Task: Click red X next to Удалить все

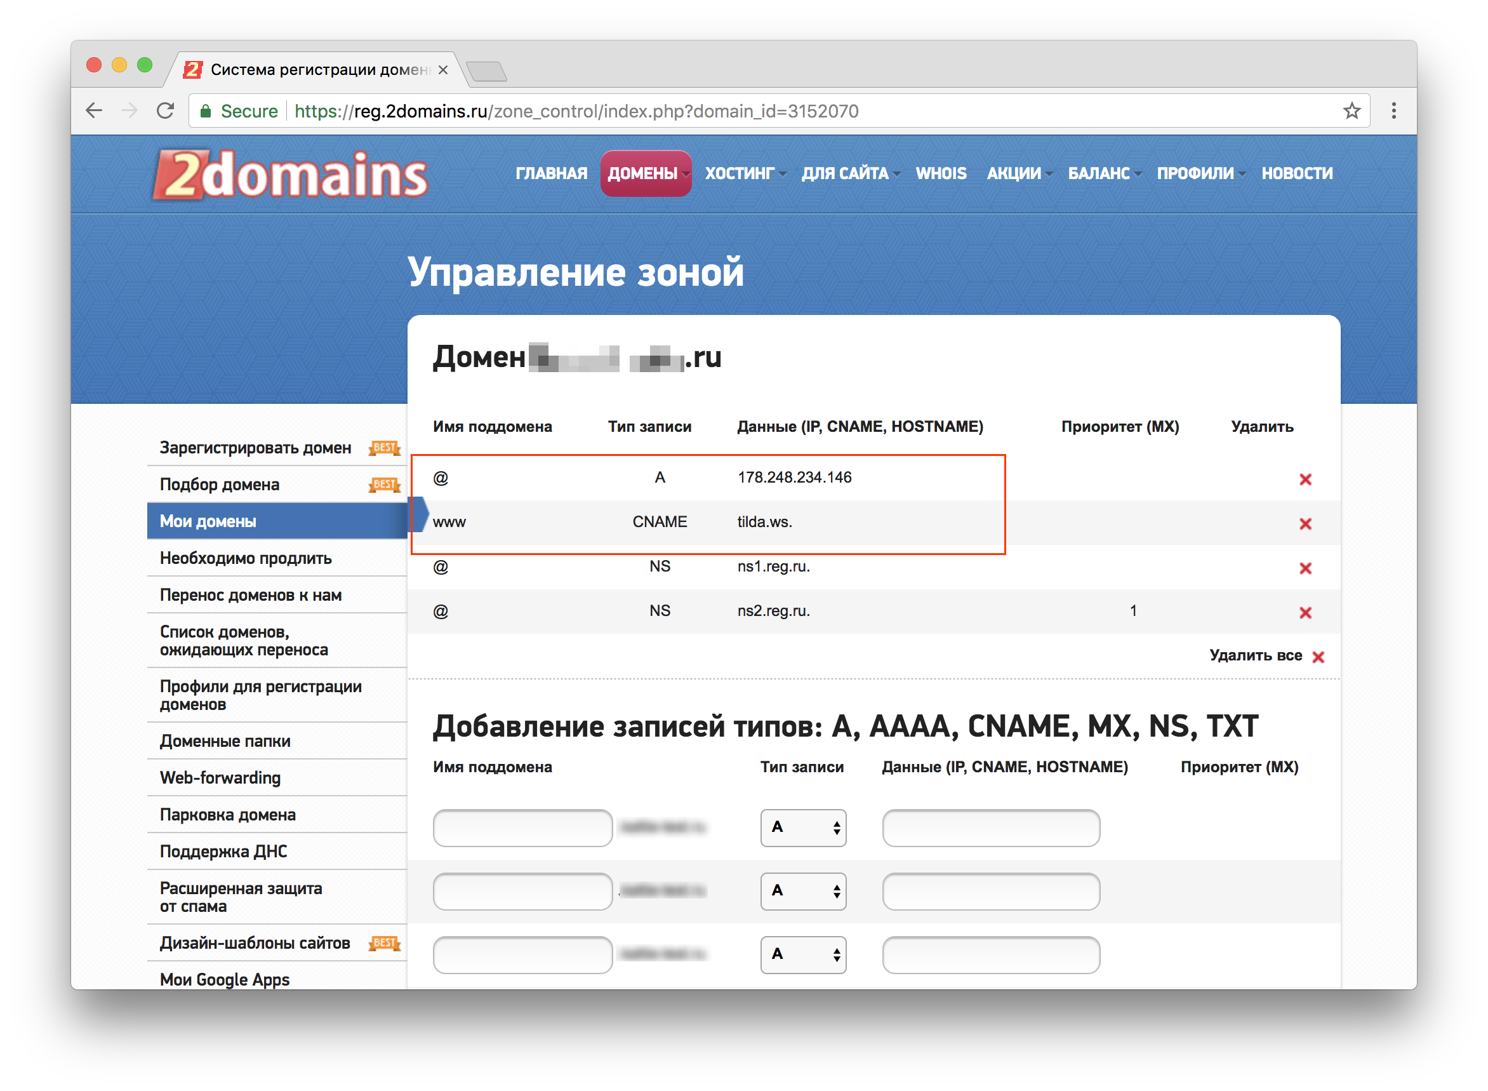Action: [x=1319, y=657]
